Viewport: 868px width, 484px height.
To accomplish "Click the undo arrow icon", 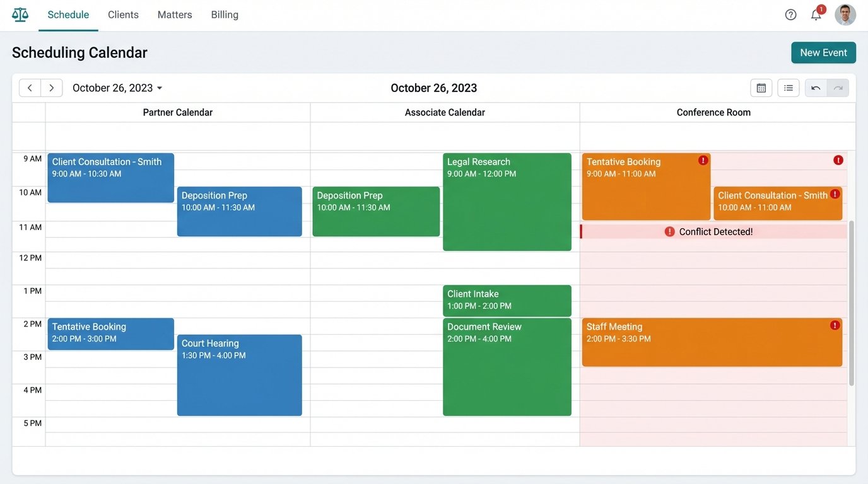I will 814,87.
